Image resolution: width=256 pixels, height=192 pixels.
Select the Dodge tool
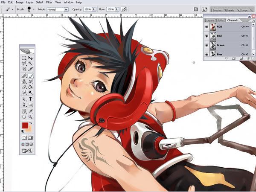tap(30, 93)
